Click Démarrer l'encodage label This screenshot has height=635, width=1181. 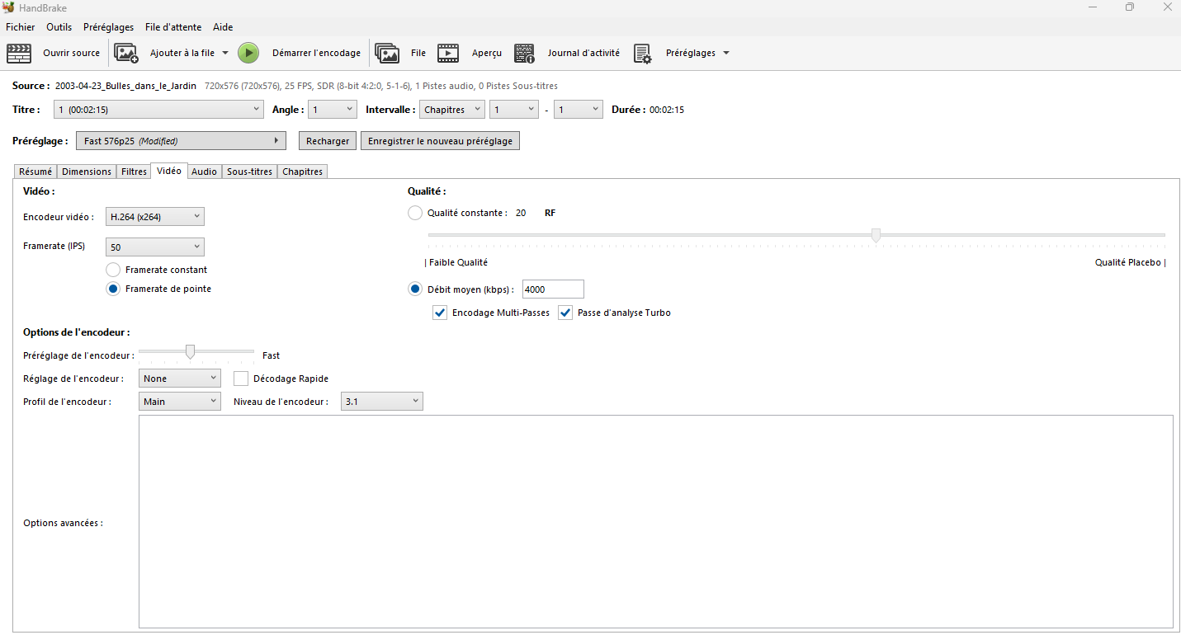[316, 53]
